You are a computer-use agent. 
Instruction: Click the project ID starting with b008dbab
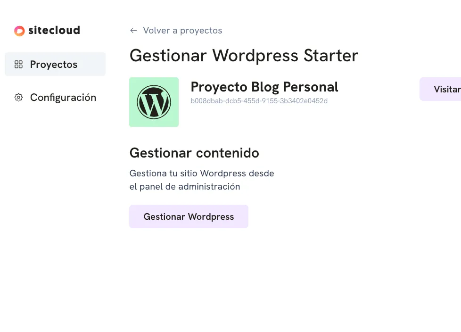[x=259, y=101]
